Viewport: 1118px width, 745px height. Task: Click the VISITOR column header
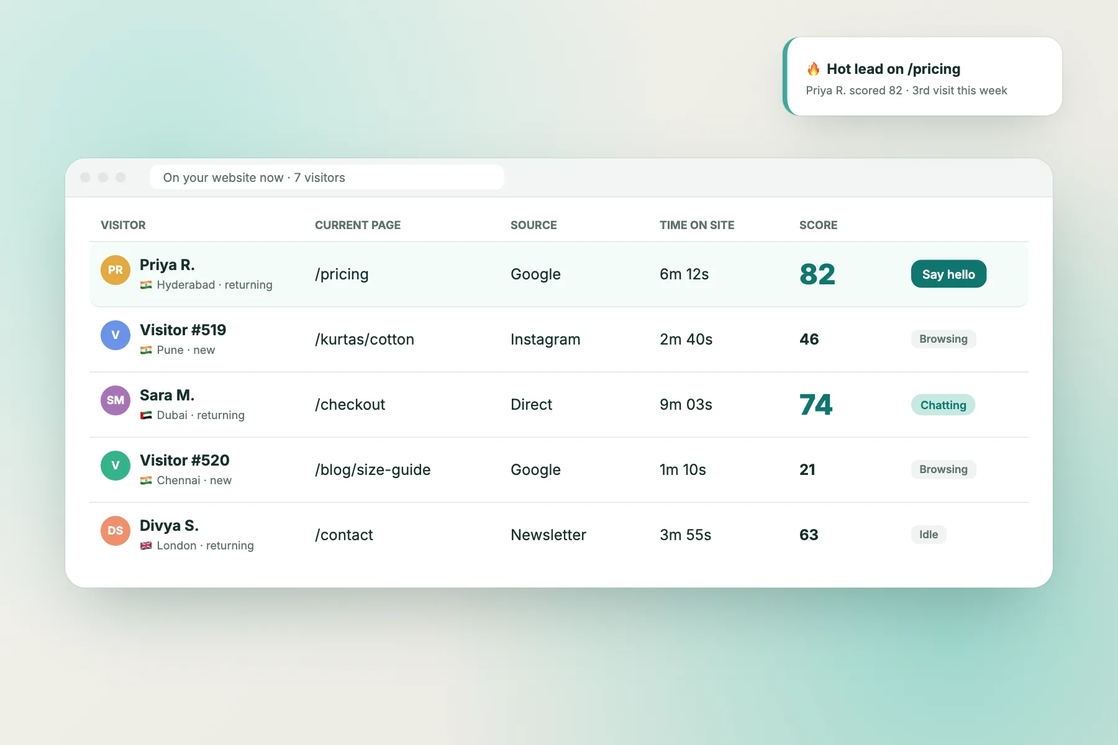[123, 225]
